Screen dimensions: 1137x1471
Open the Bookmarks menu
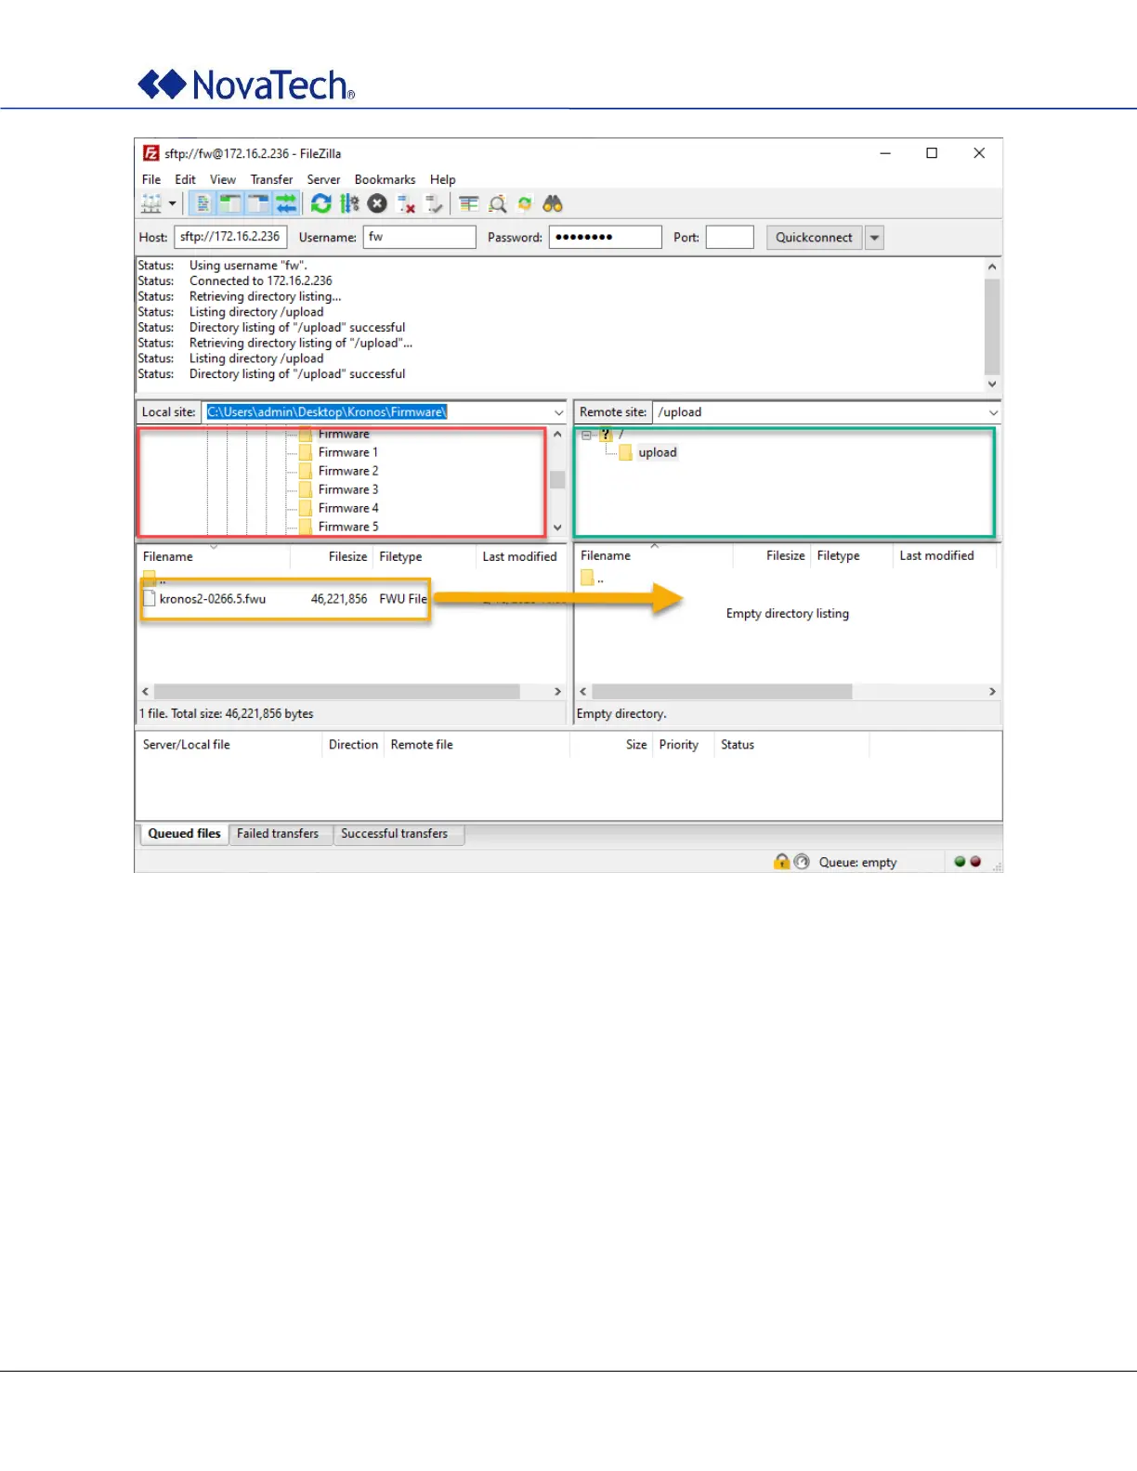pos(385,179)
